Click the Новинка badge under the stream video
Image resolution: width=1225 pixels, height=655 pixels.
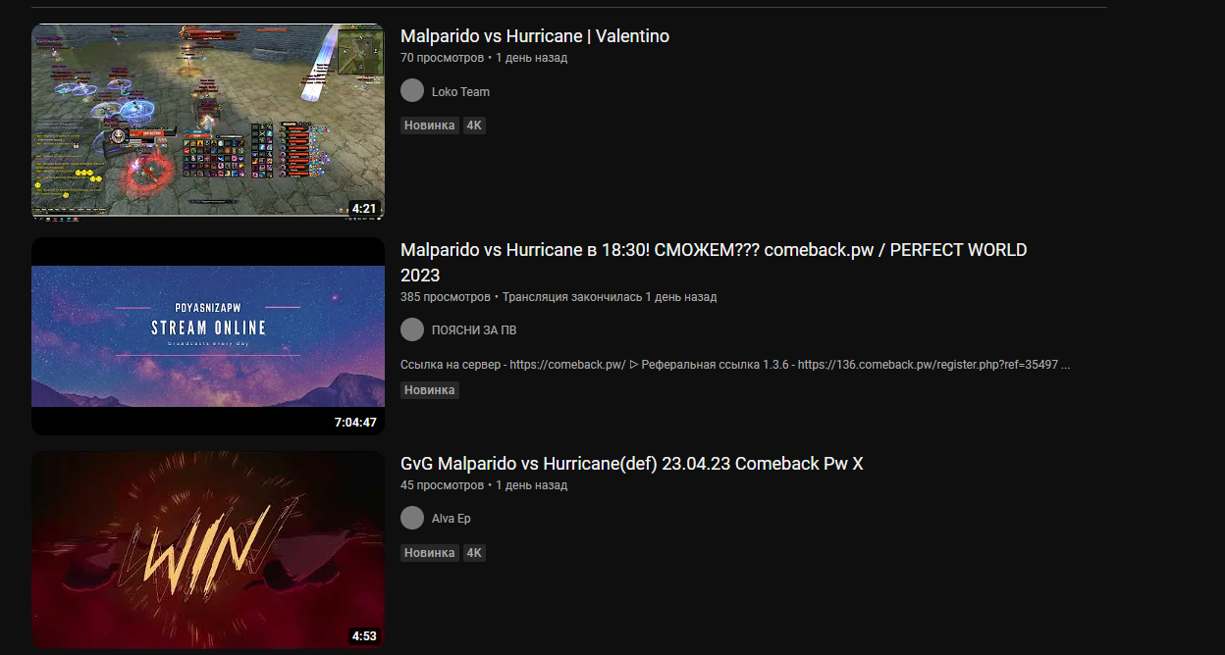point(430,390)
